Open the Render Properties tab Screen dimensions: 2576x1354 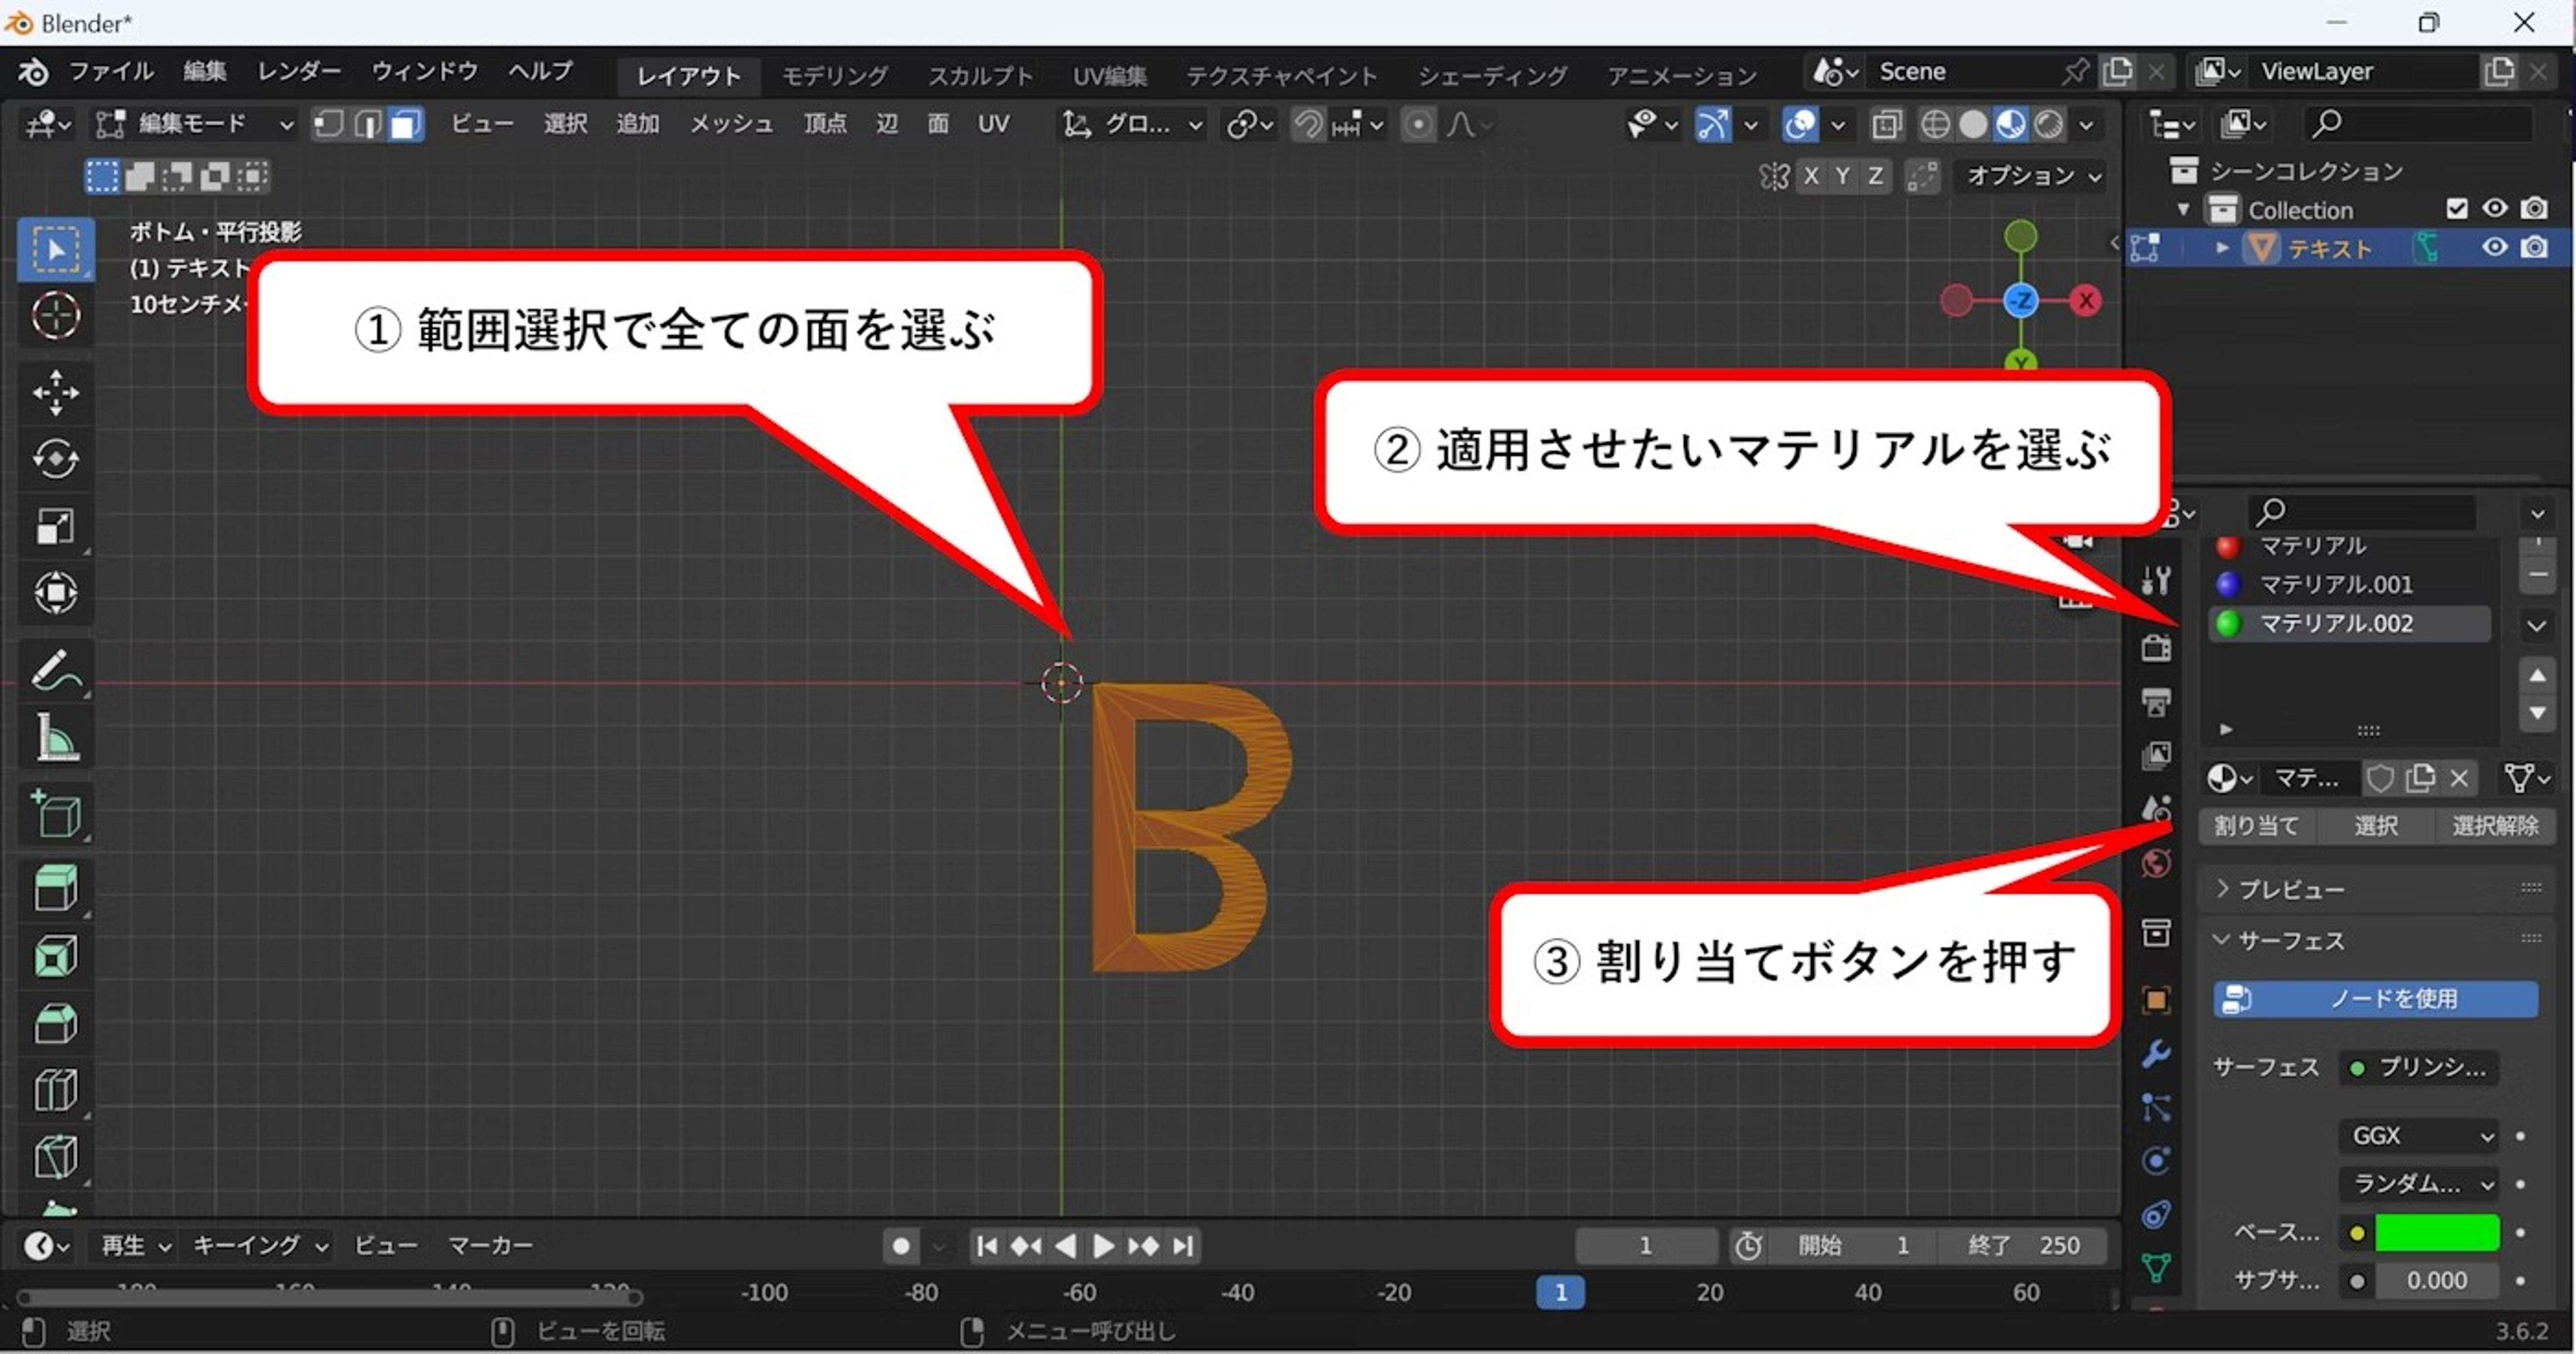2157,648
